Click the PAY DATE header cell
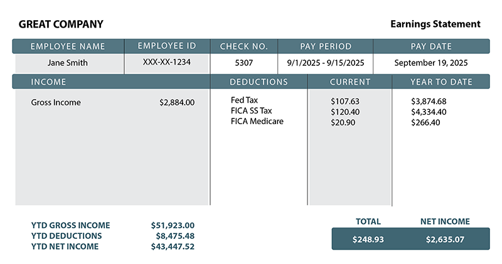 coord(431,46)
